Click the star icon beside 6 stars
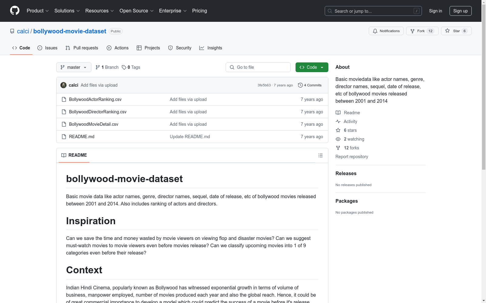486x303 pixels. click(x=338, y=130)
